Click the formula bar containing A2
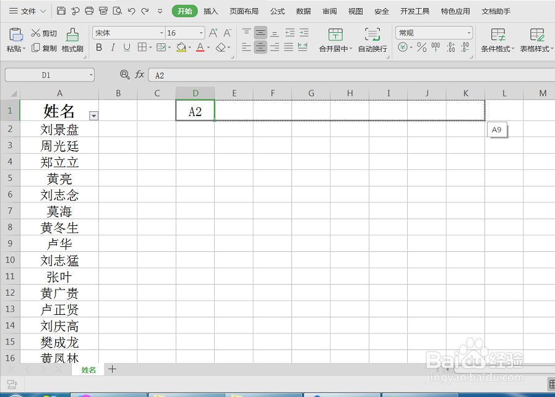 [x=351, y=75]
